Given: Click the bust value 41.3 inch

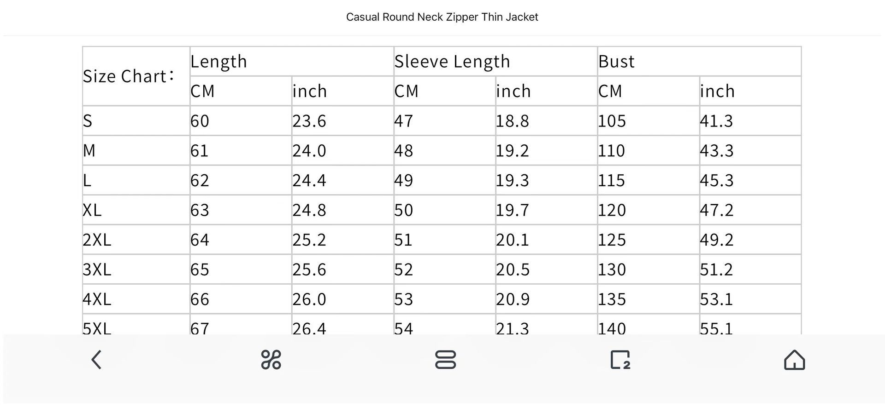Looking at the screenshot, I should [x=716, y=121].
